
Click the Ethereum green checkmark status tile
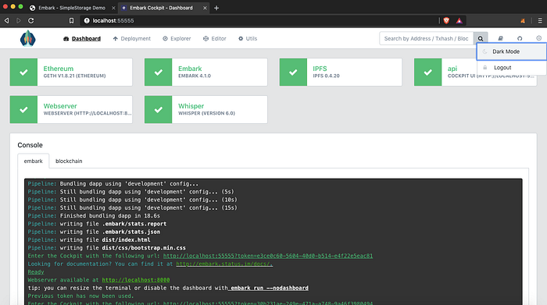point(23,72)
